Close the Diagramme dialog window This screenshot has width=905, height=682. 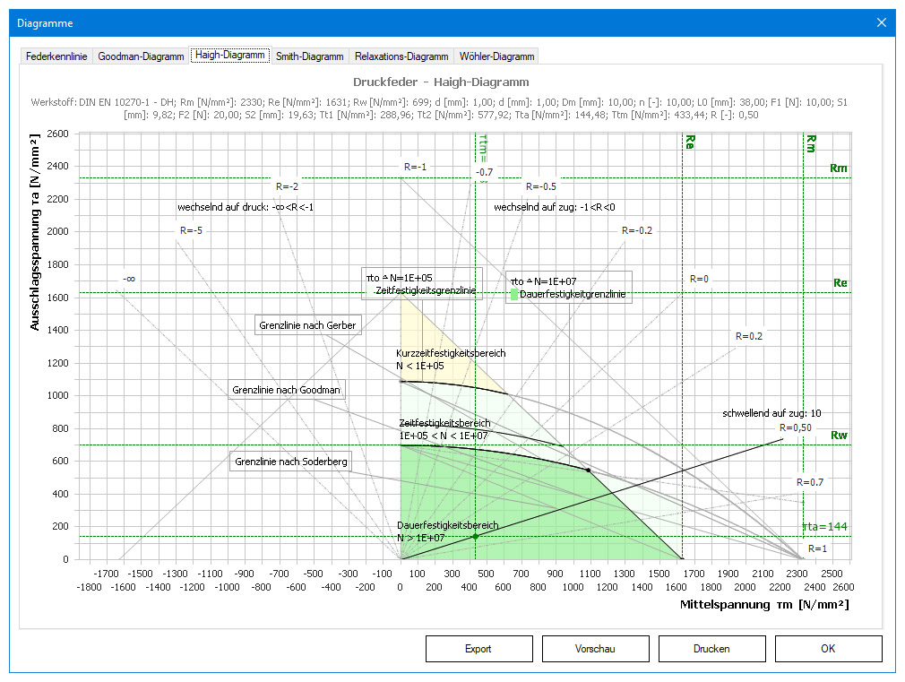[882, 22]
